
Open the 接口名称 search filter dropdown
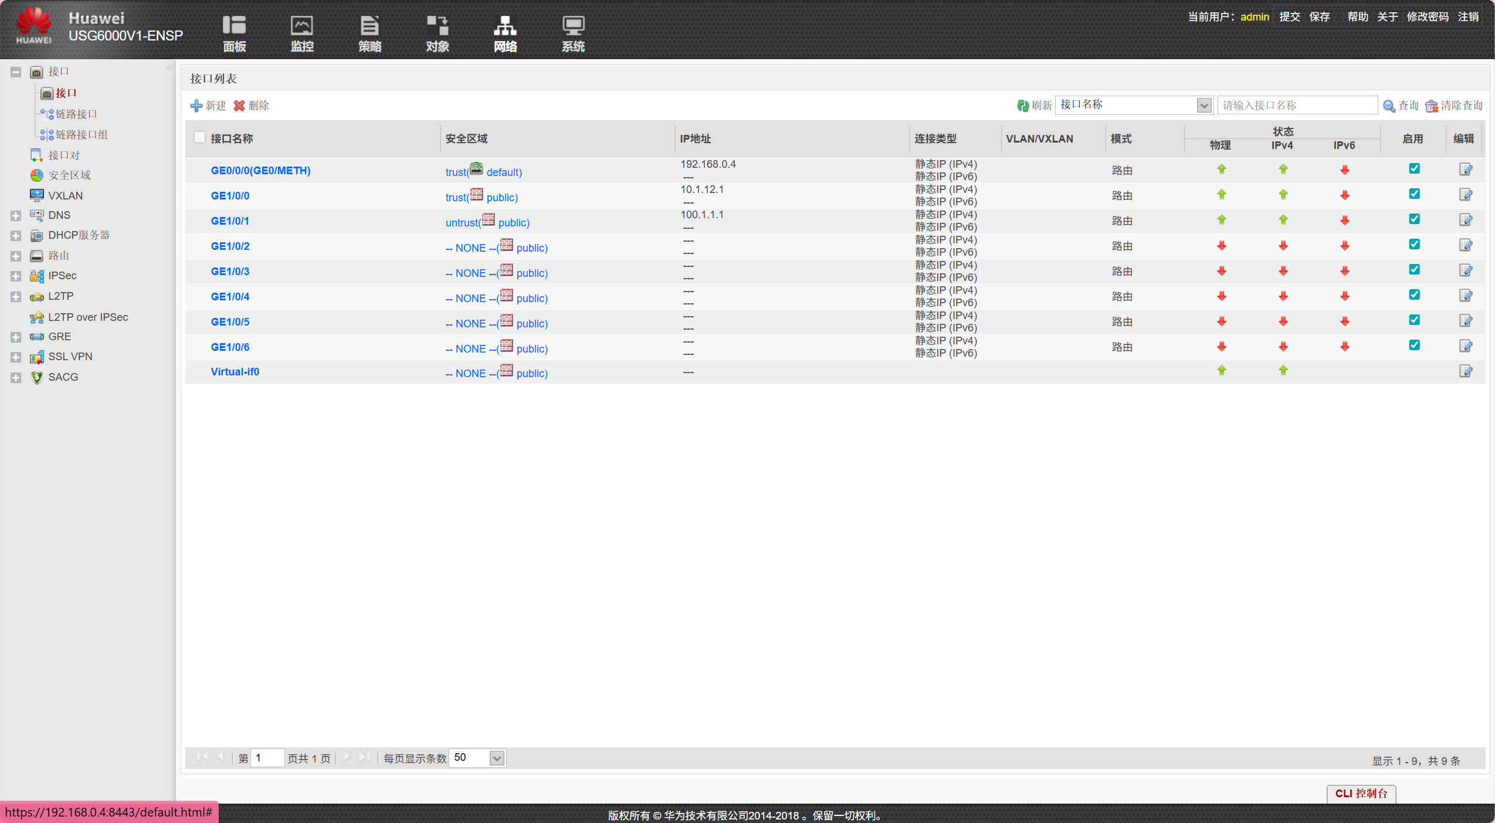[1204, 106]
